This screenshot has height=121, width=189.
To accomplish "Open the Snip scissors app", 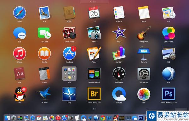I will pyautogui.click(x=69, y=94).
